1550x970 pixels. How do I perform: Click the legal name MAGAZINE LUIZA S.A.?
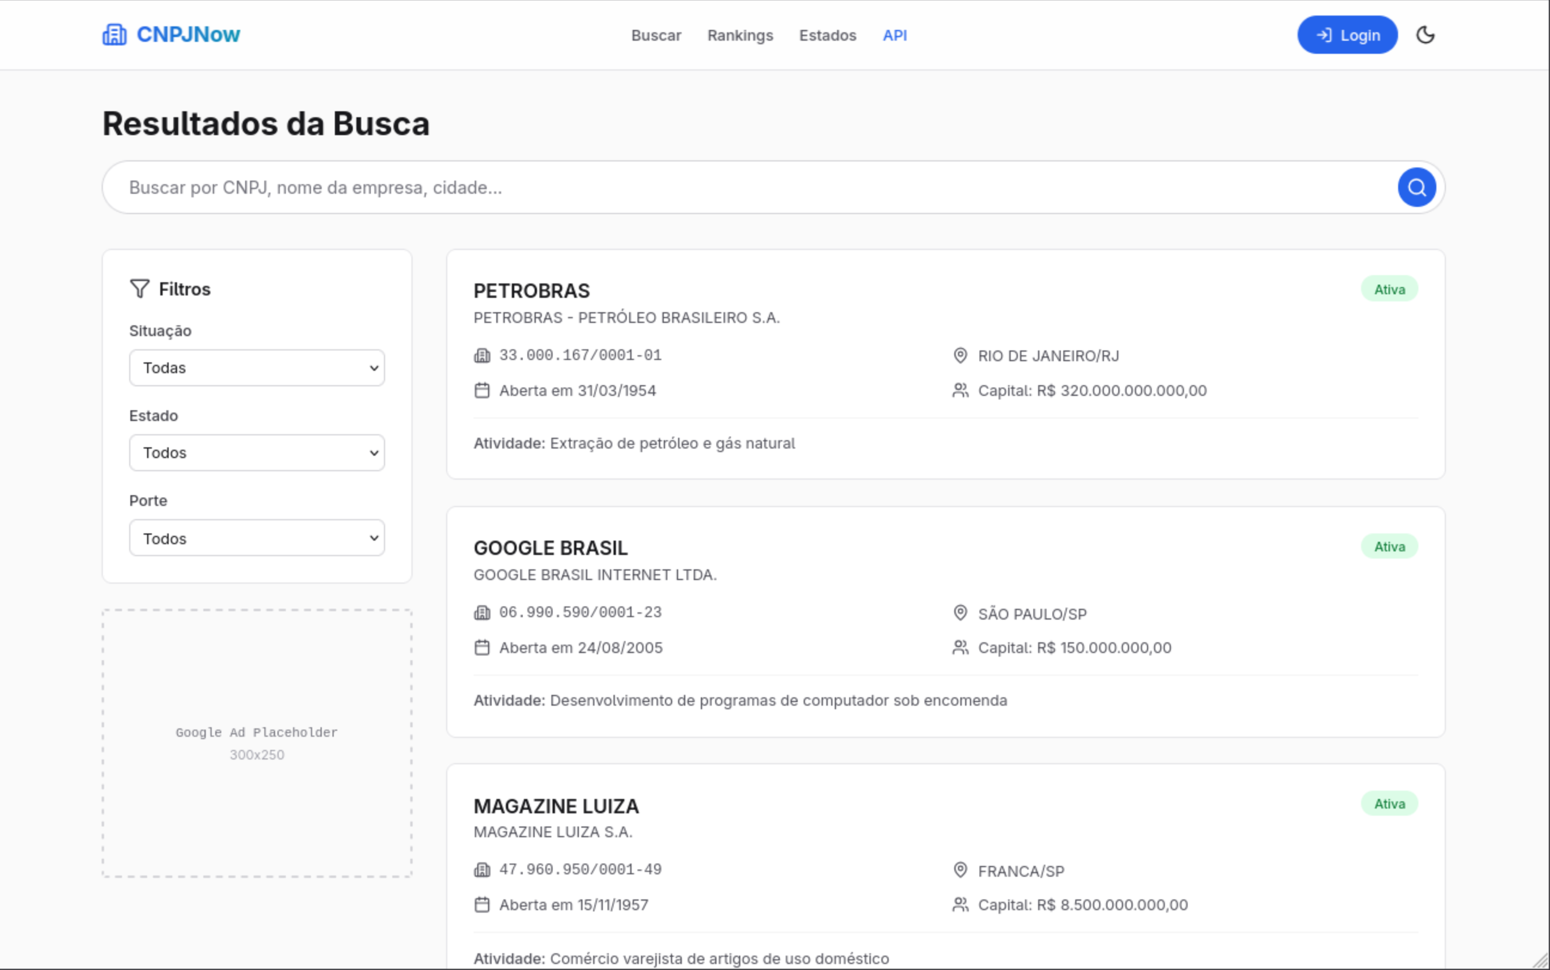click(553, 832)
